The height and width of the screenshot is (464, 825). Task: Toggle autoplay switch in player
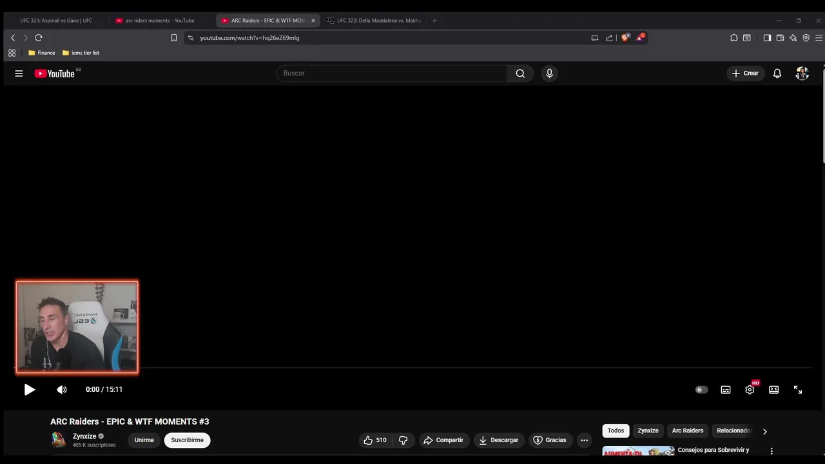tap(701, 389)
